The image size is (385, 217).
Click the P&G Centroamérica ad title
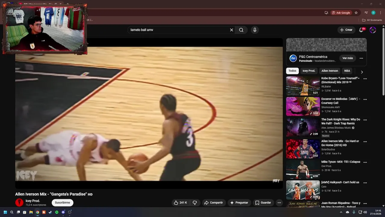(313, 57)
